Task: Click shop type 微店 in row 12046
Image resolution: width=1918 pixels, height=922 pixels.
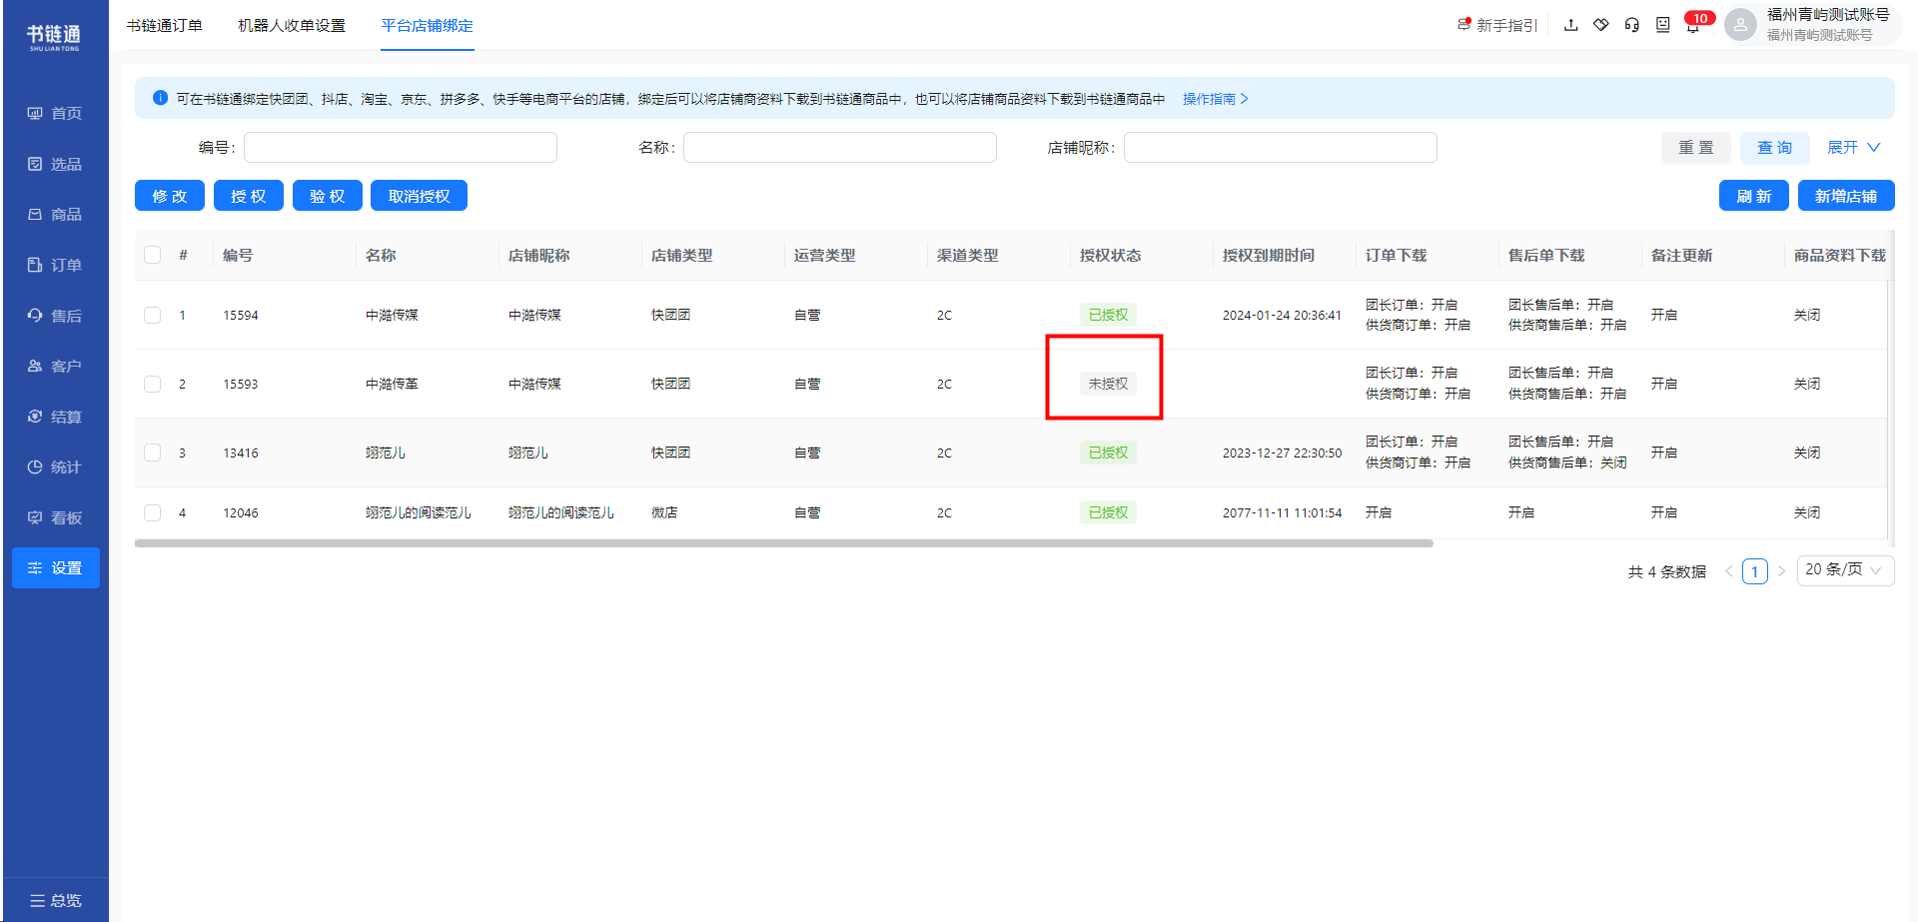Action: (664, 512)
